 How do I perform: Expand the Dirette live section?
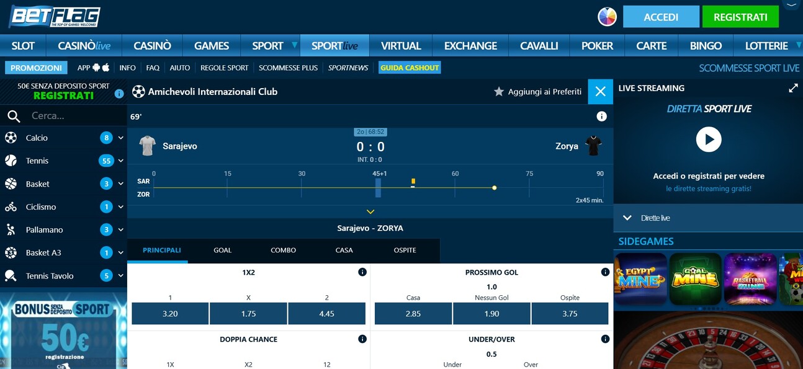pos(627,218)
